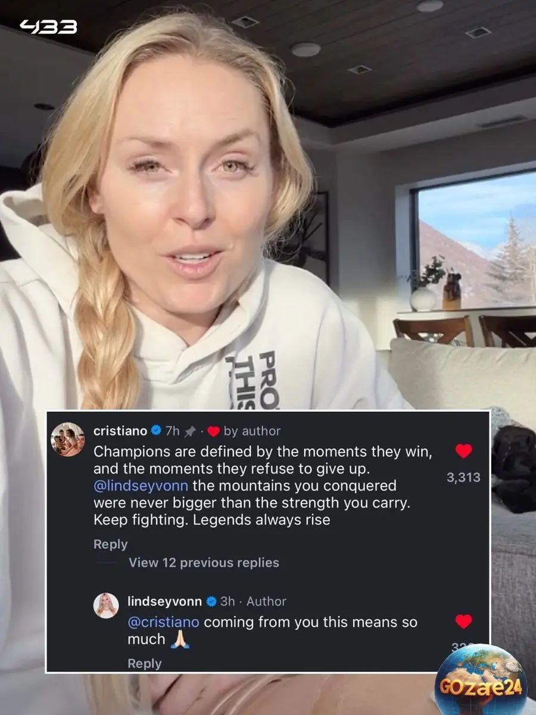
Task: Open the cristiano username link
Action: [x=120, y=431]
